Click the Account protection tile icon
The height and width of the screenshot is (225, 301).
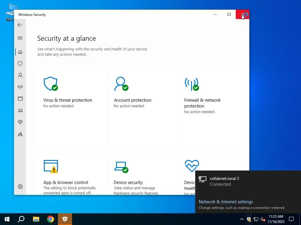[121, 84]
